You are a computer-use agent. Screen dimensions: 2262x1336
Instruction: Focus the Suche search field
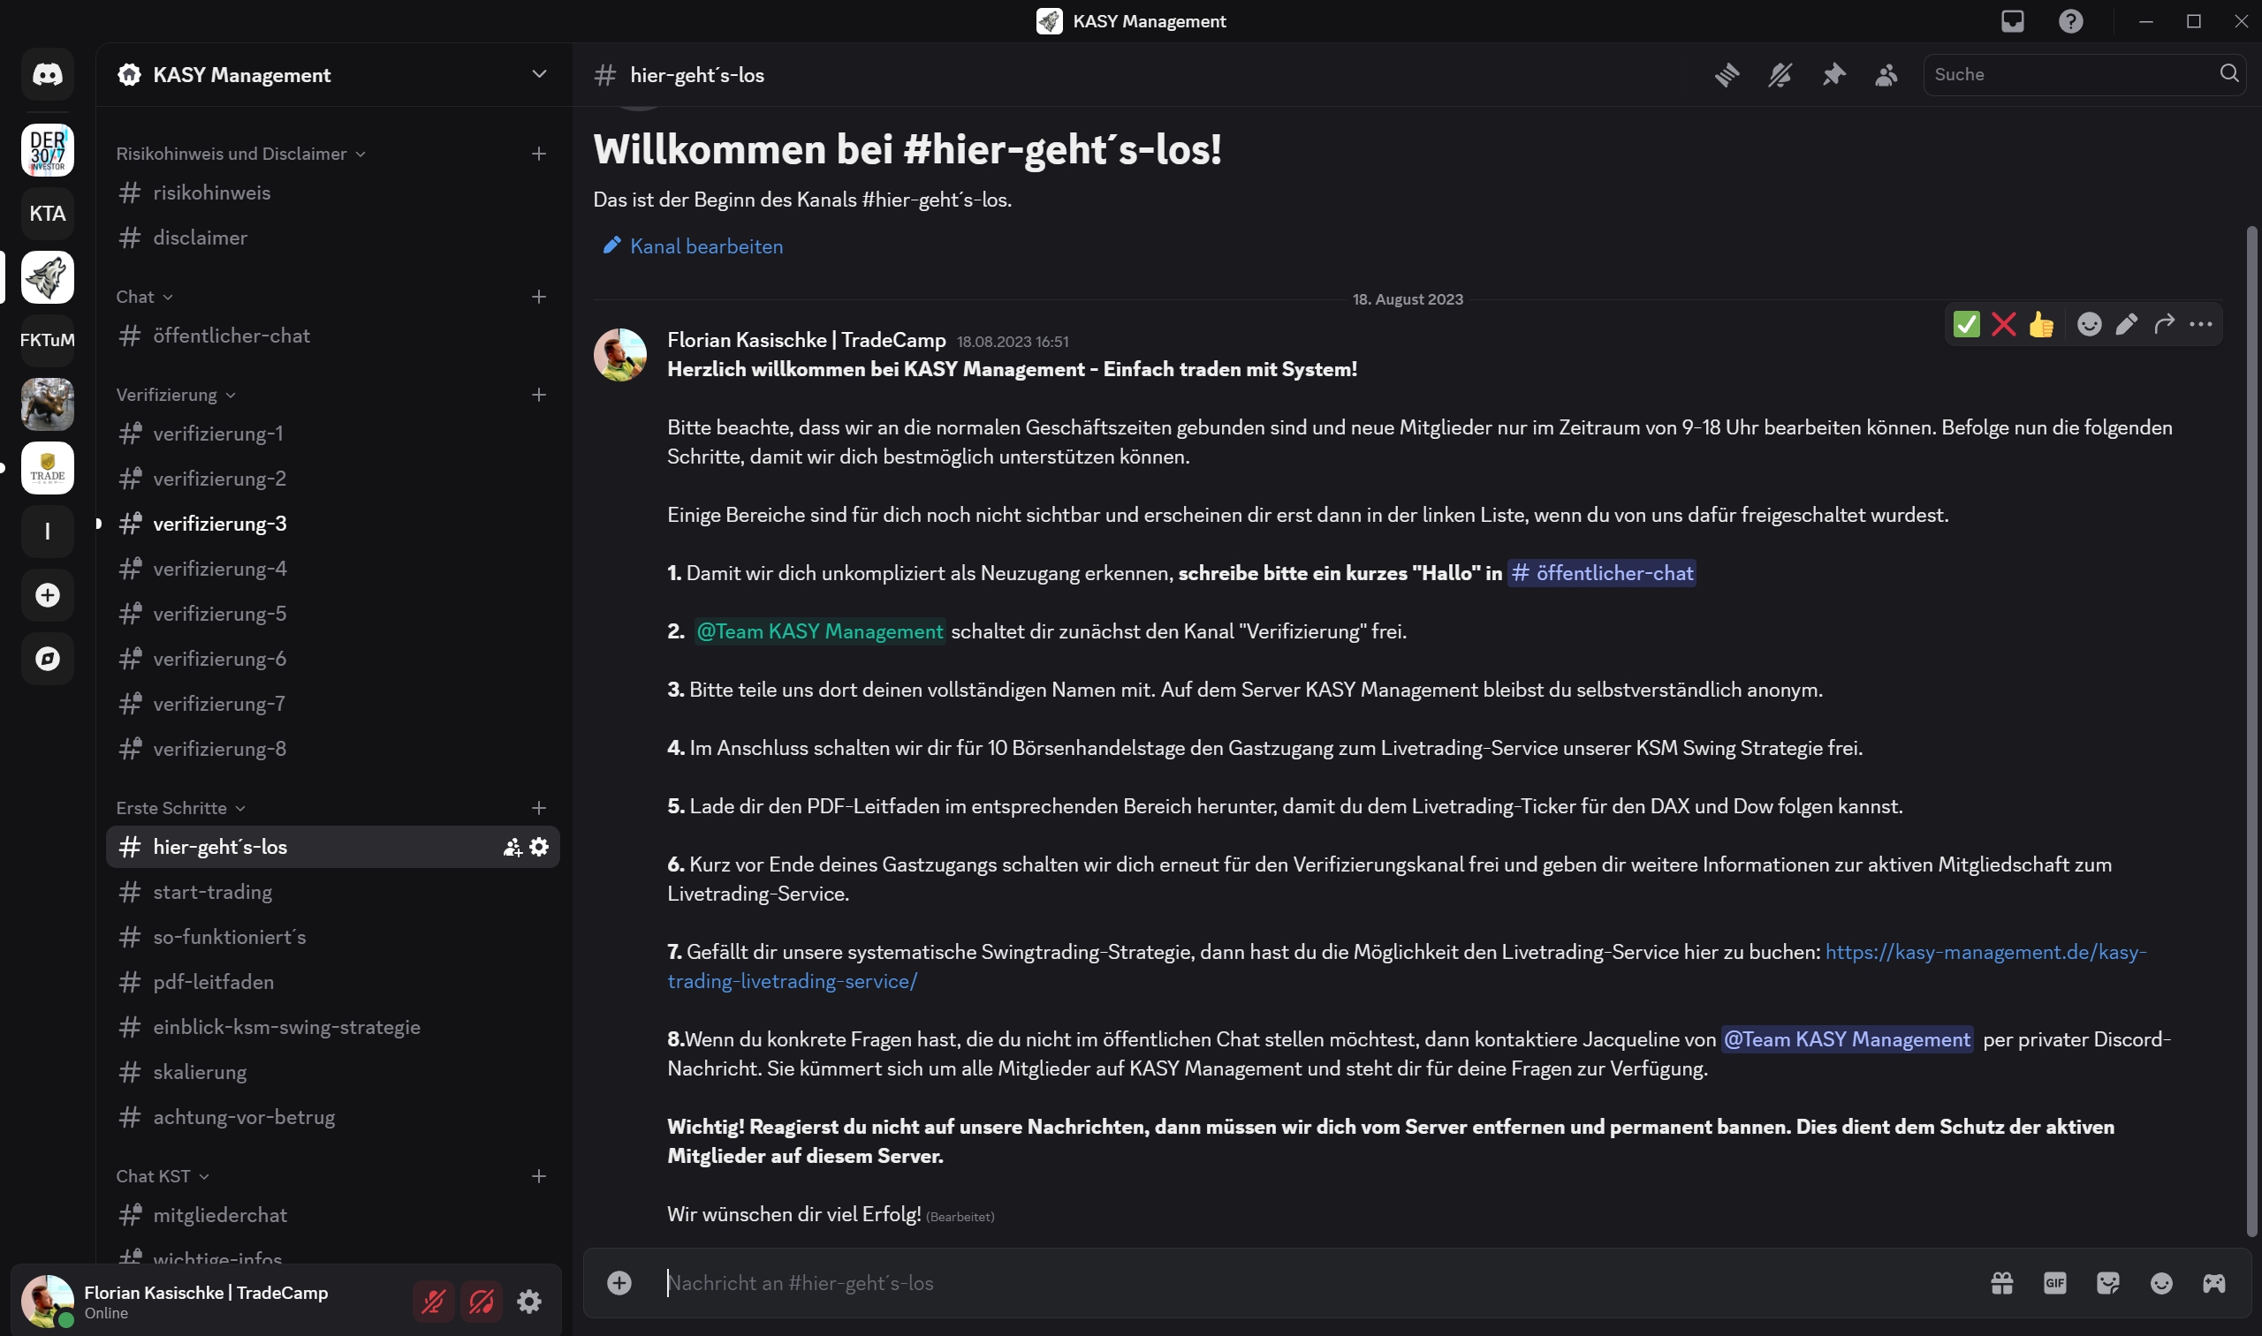(2072, 75)
